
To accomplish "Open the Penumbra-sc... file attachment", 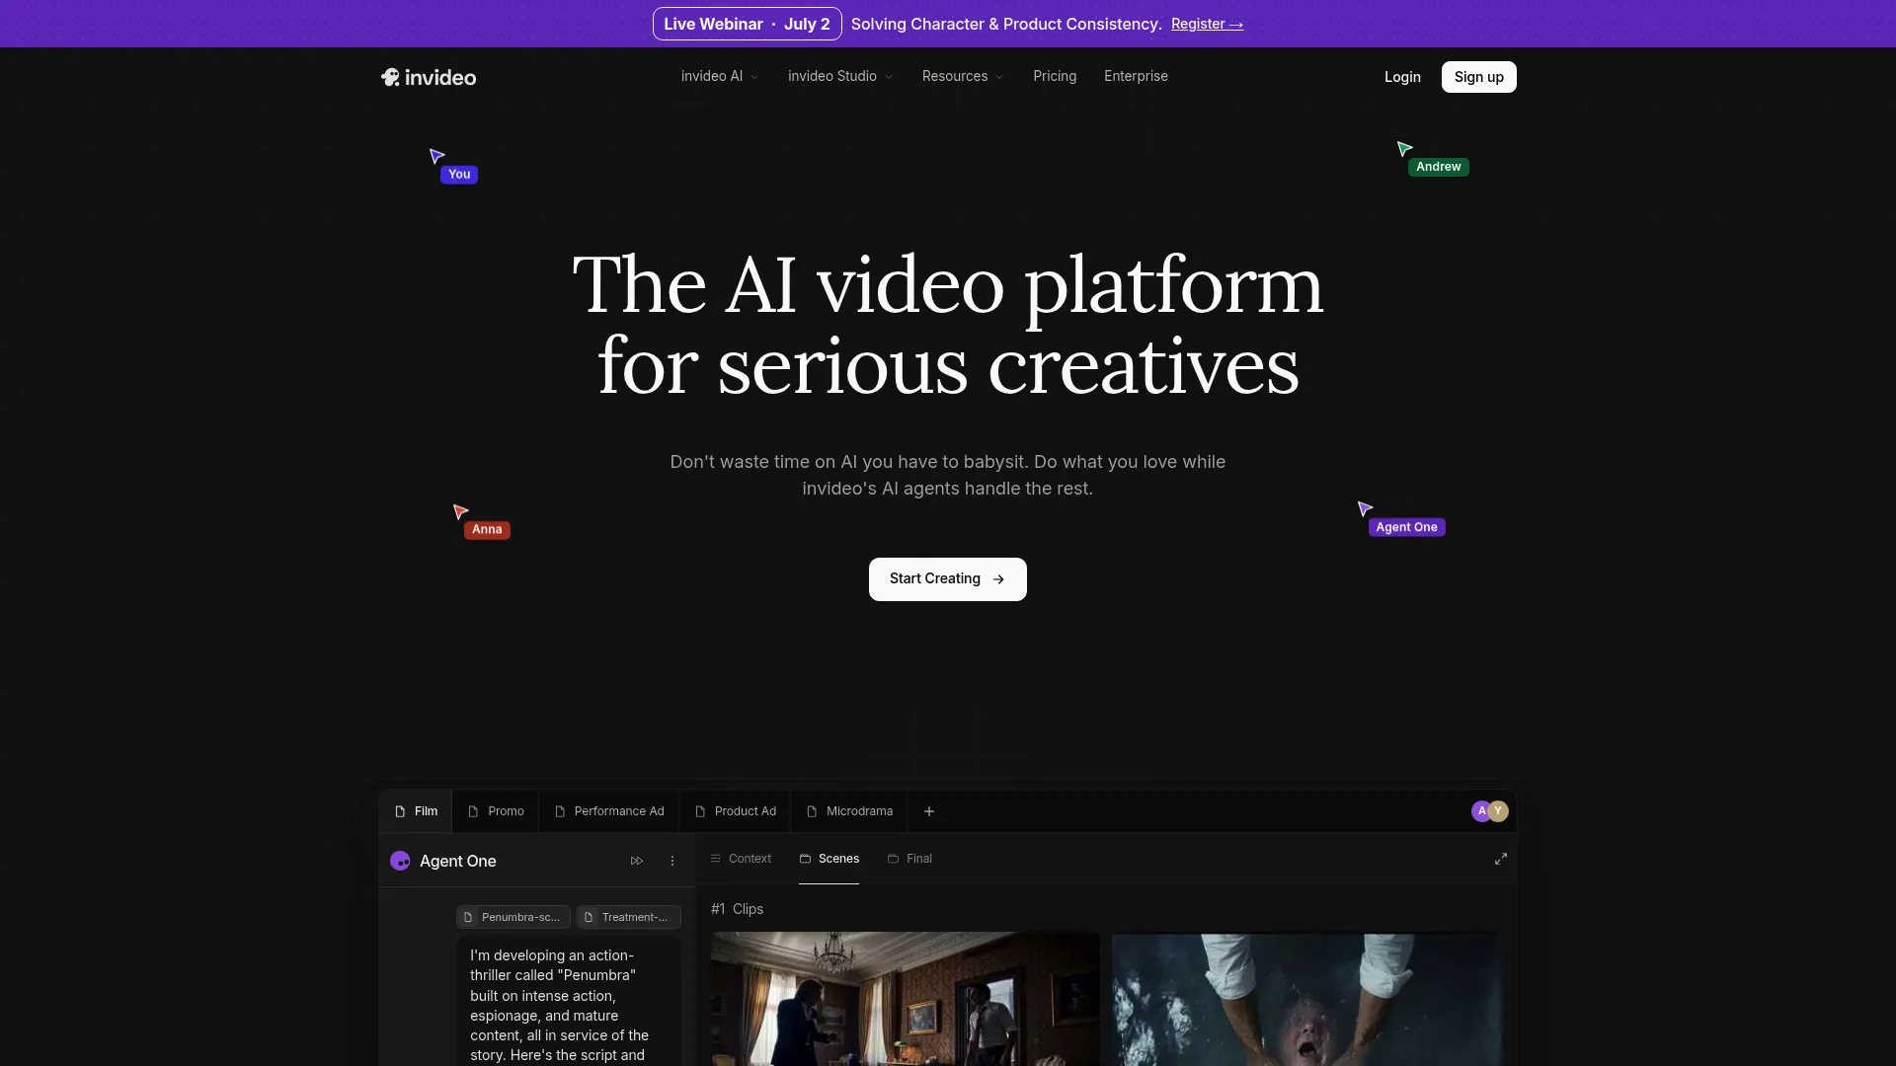I will (513, 917).
